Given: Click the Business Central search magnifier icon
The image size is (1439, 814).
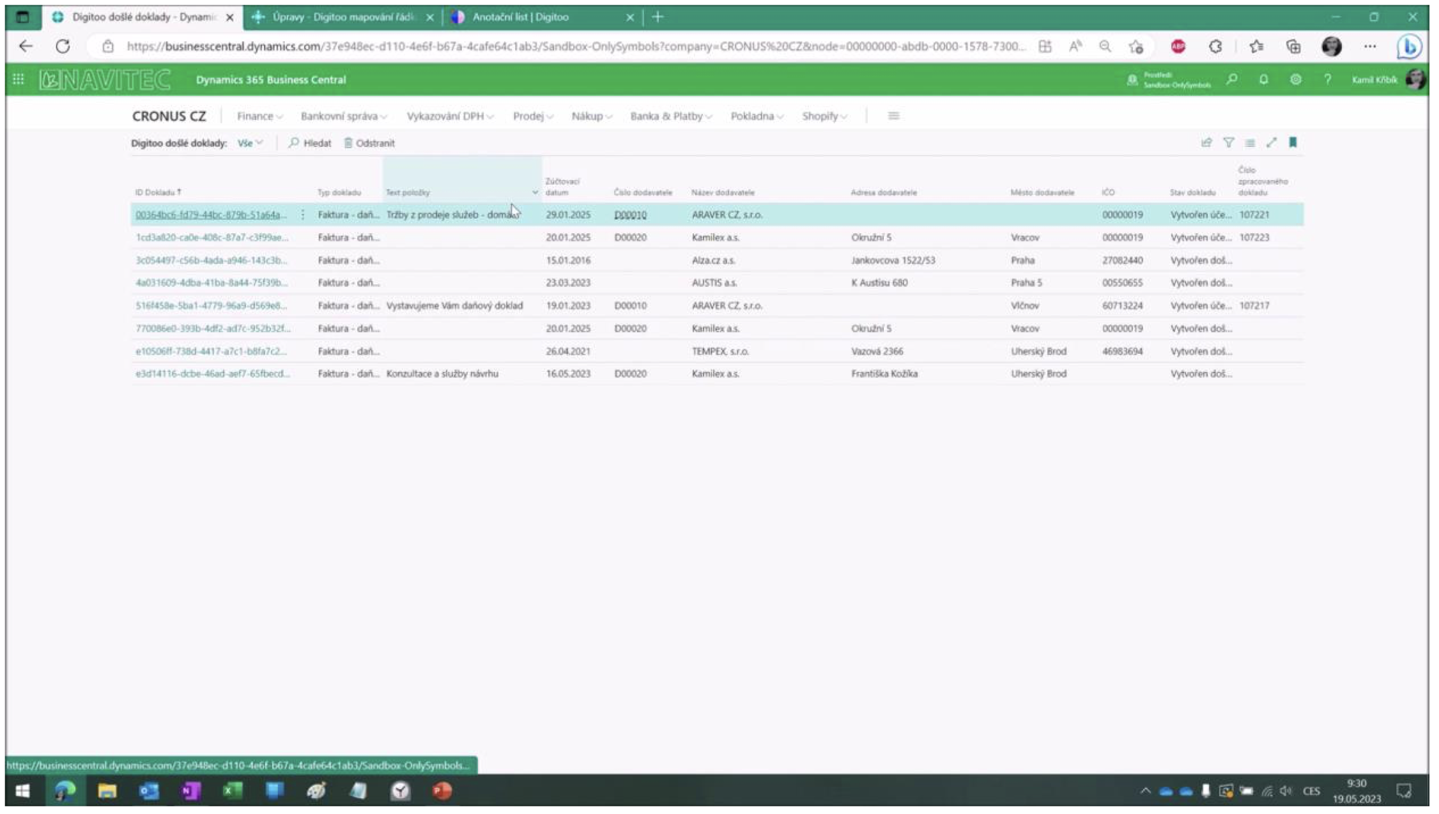Looking at the screenshot, I should pos(1231,79).
